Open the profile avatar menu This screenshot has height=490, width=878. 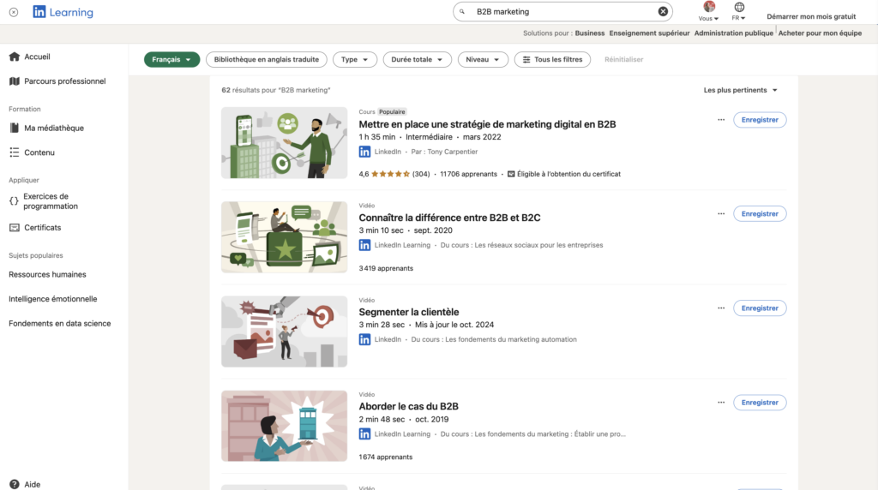[x=709, y=8]
